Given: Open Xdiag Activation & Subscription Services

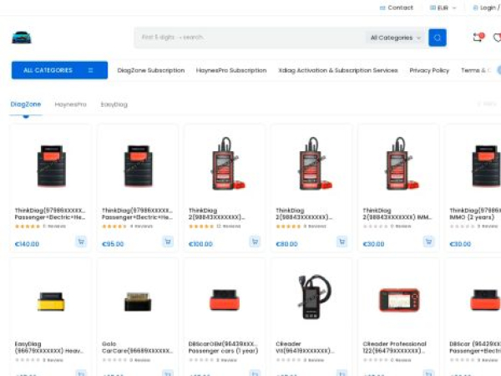Looking at the screenshot, I should [x=338, y=70].
